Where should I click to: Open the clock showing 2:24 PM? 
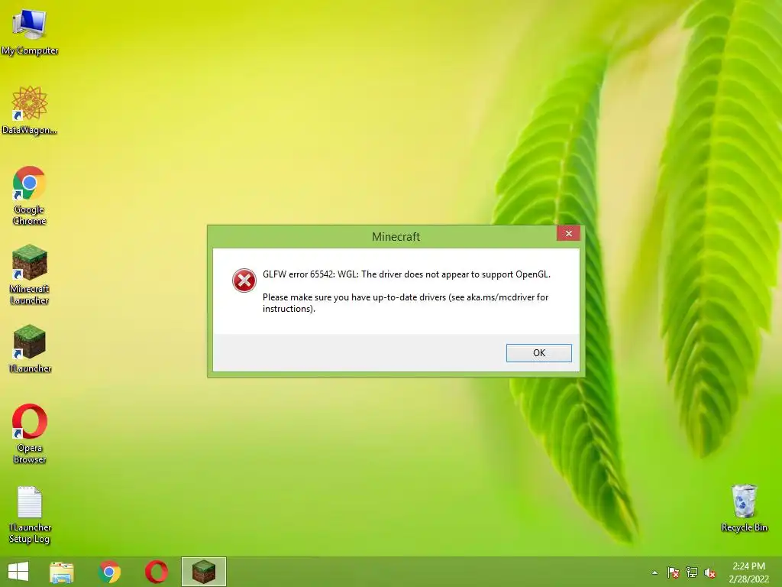point(748,572)
